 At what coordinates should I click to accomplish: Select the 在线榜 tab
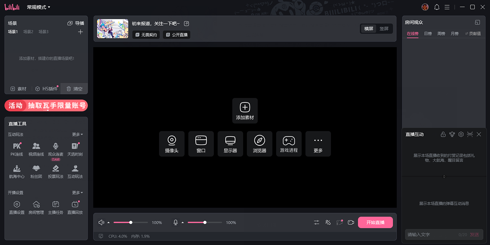tap(412, 33)
